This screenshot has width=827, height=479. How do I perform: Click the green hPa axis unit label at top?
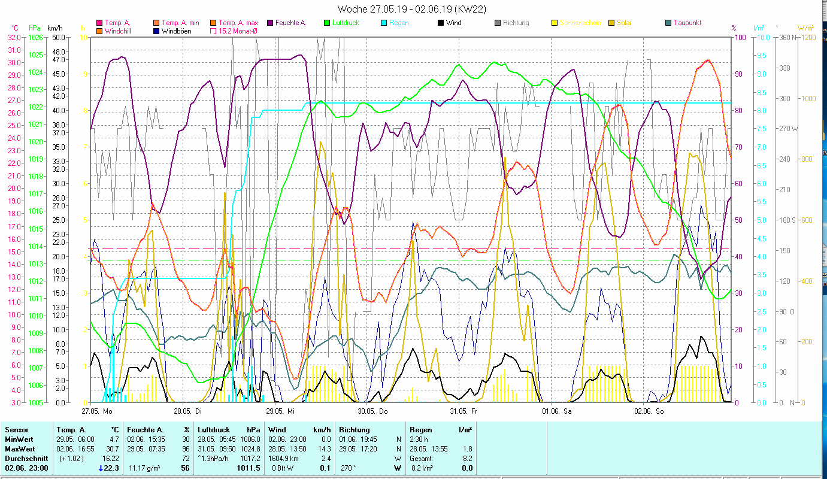tap(35, 28)
